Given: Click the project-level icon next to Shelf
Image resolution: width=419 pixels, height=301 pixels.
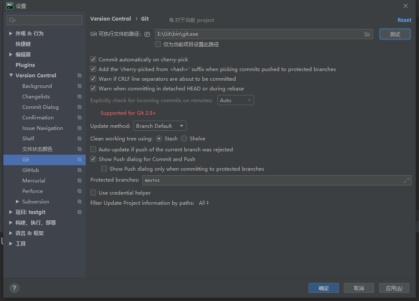Looking at the screenshot, I should pos(80,138).
